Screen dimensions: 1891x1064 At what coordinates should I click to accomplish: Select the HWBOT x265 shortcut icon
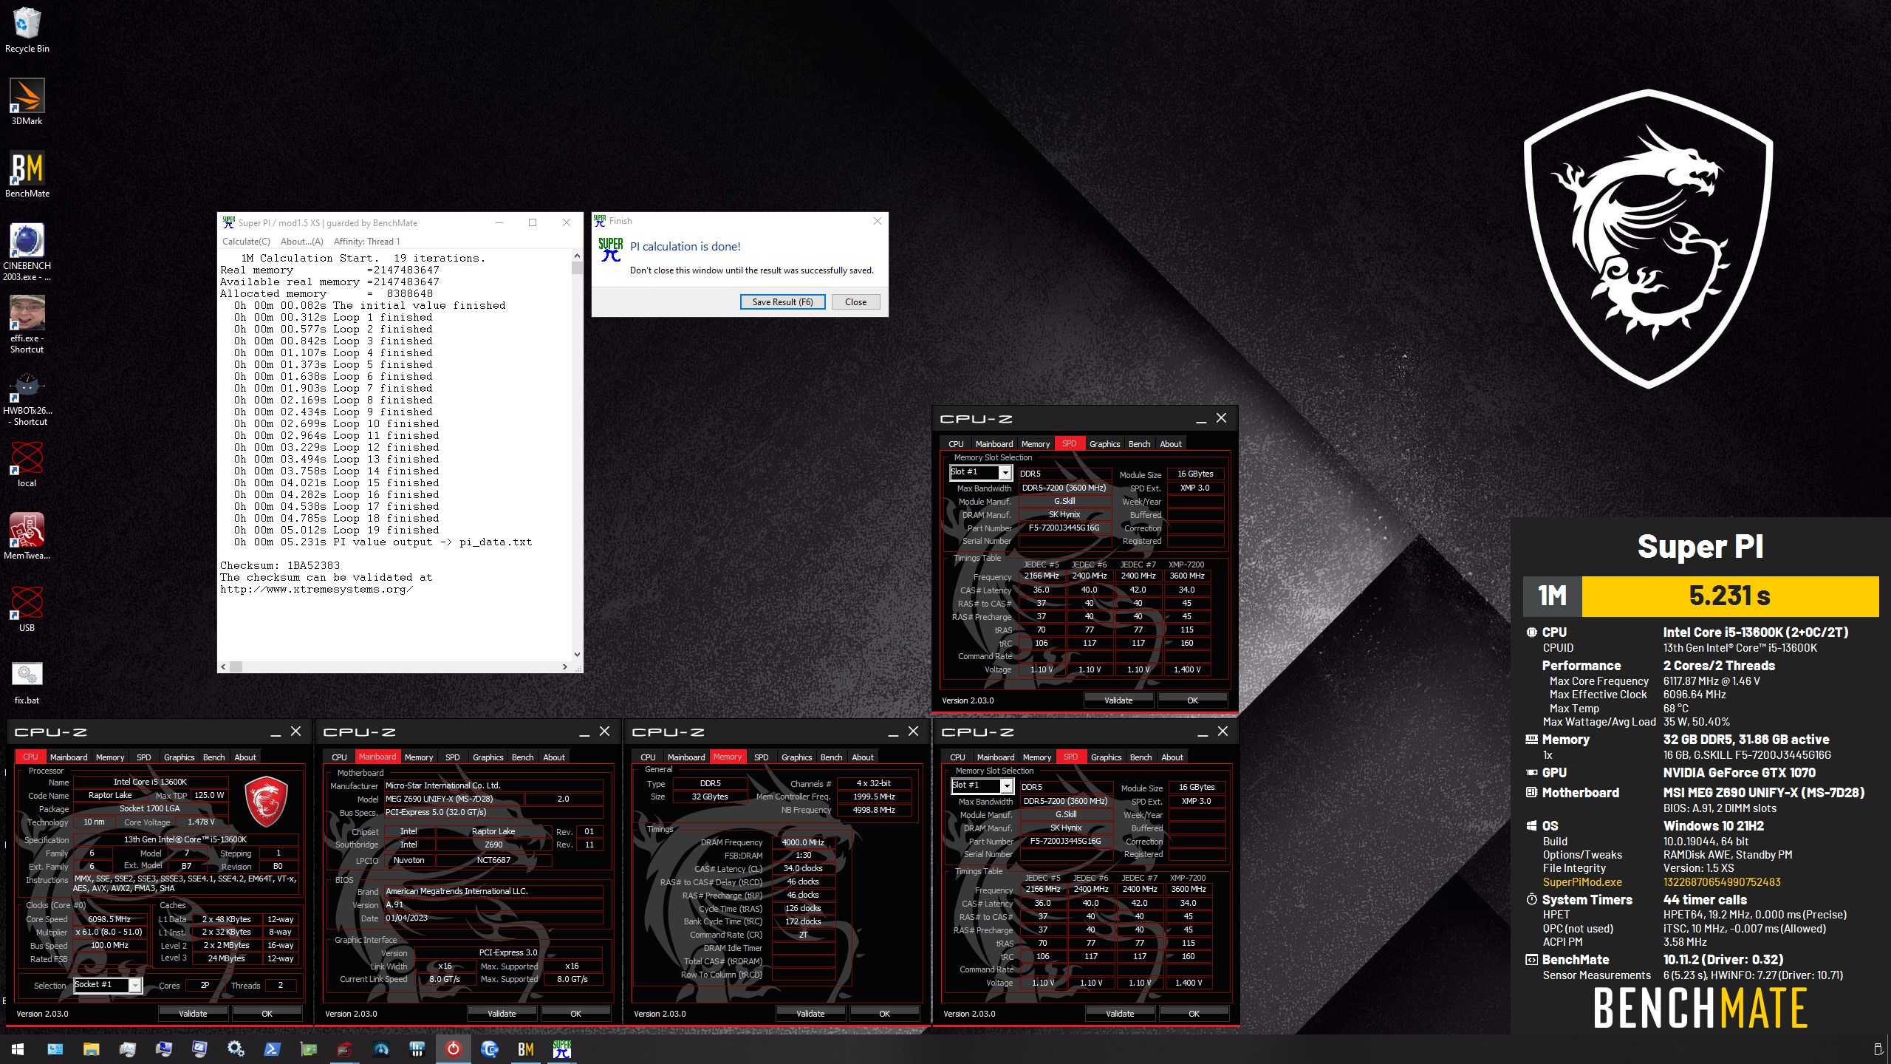27,397
